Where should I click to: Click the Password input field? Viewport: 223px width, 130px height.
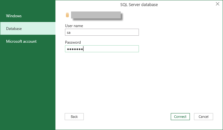click(x=102, y=49)
